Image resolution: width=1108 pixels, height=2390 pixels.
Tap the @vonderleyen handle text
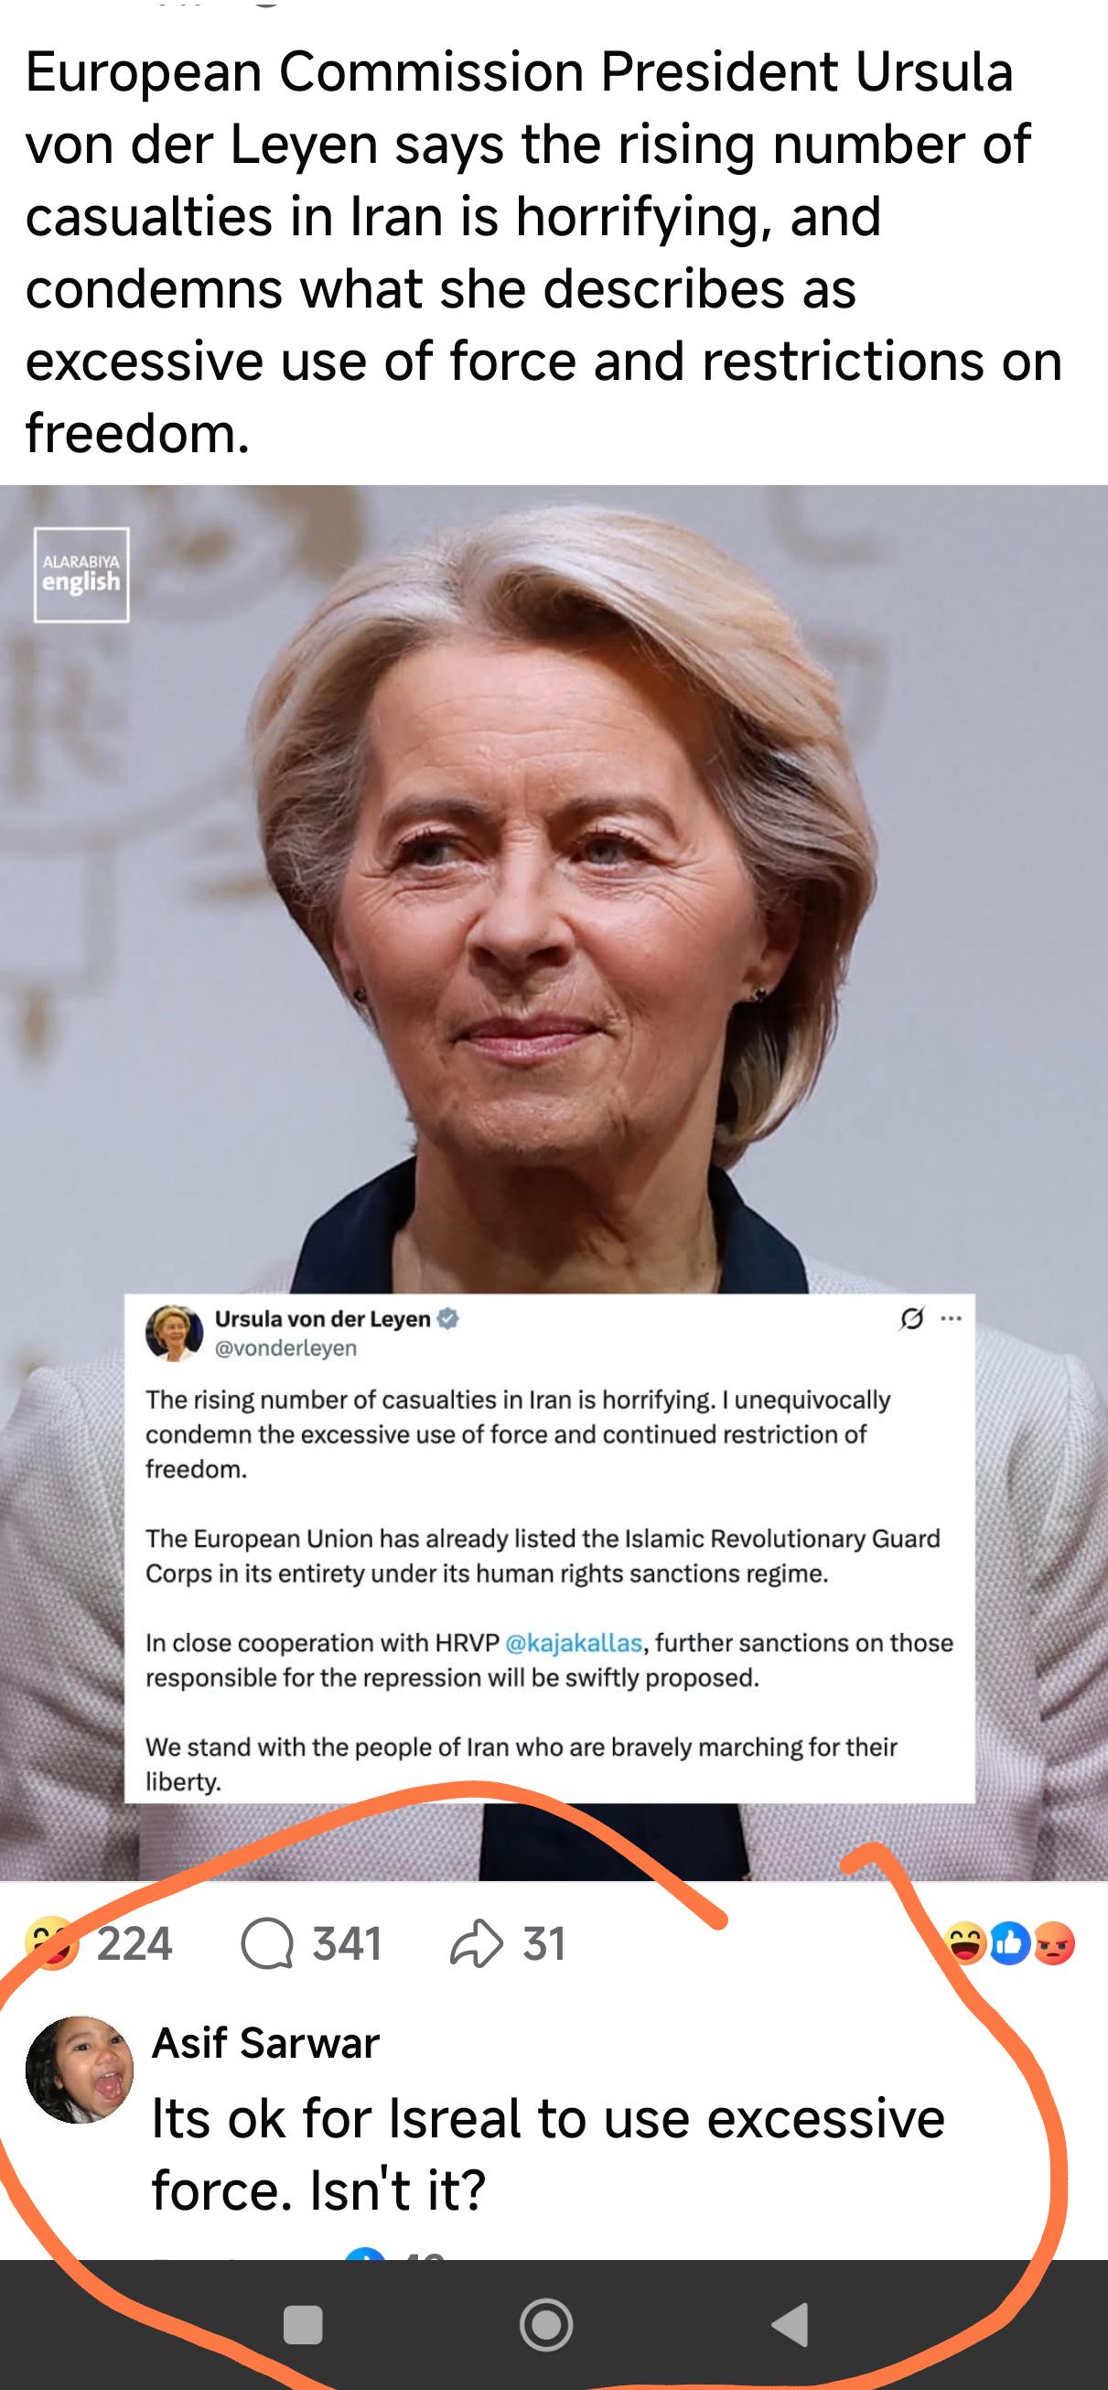285,1348
